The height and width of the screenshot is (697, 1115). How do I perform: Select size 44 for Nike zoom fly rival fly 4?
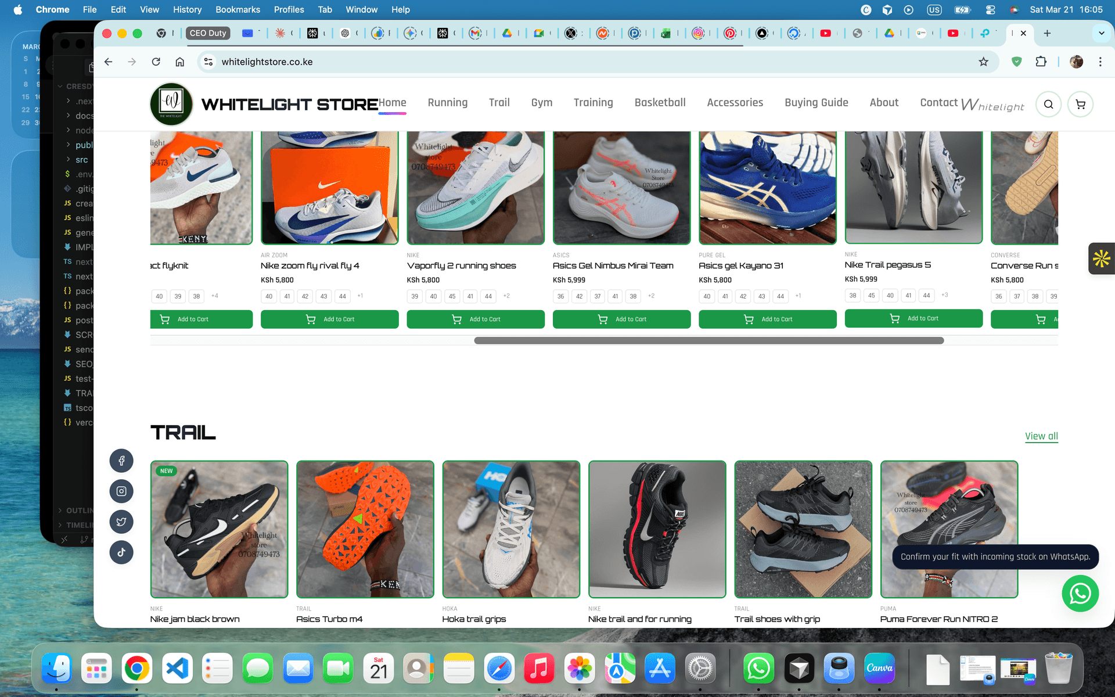pyautogui.click(x=343, y=296)
